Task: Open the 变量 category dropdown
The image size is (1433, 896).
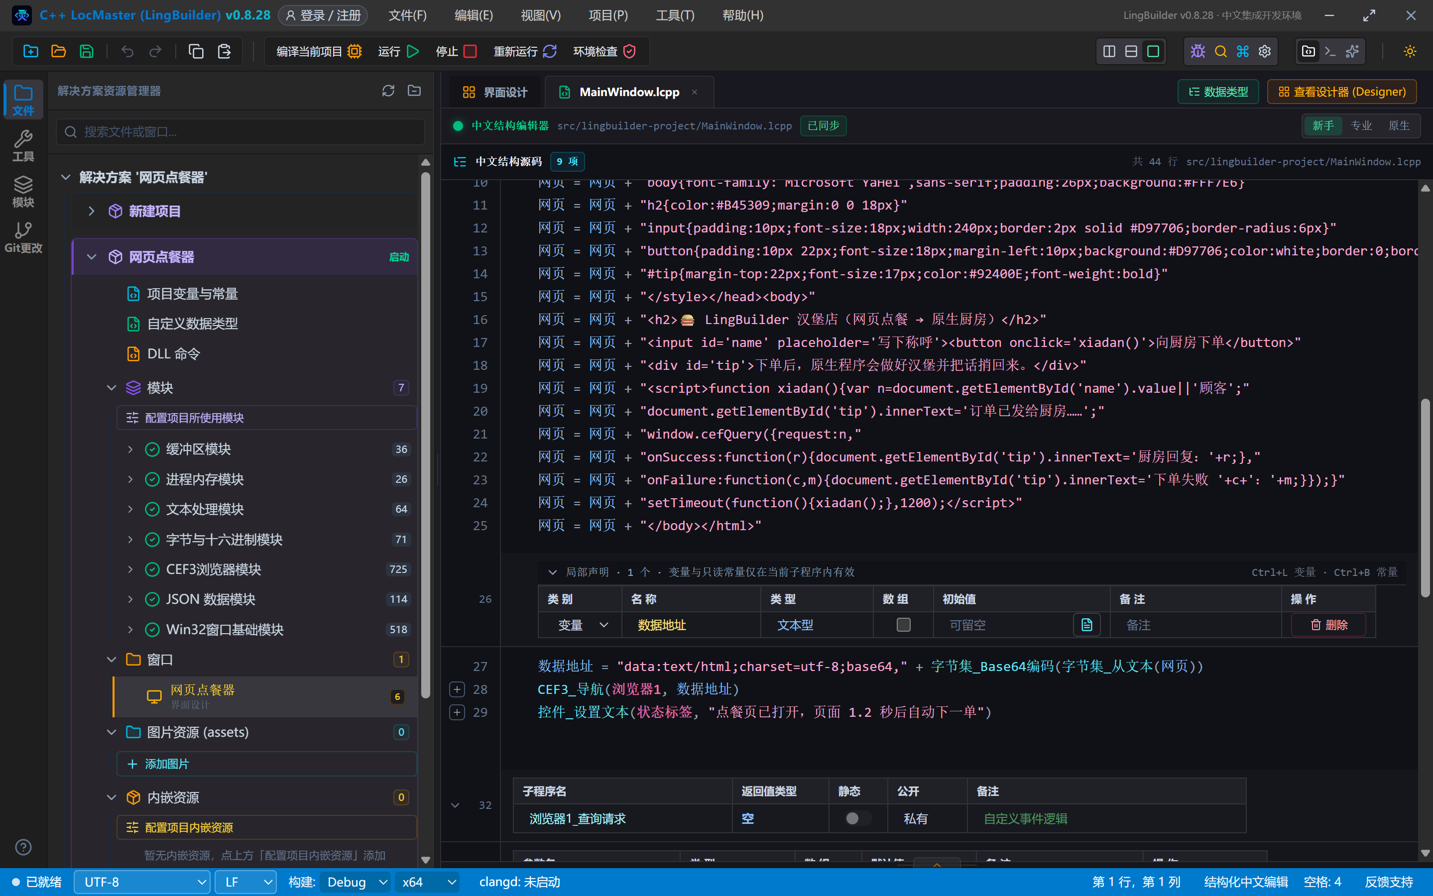Action: coord(581,625)
